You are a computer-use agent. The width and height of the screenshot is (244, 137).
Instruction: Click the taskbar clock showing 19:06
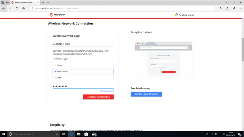[x=231, y=134]
